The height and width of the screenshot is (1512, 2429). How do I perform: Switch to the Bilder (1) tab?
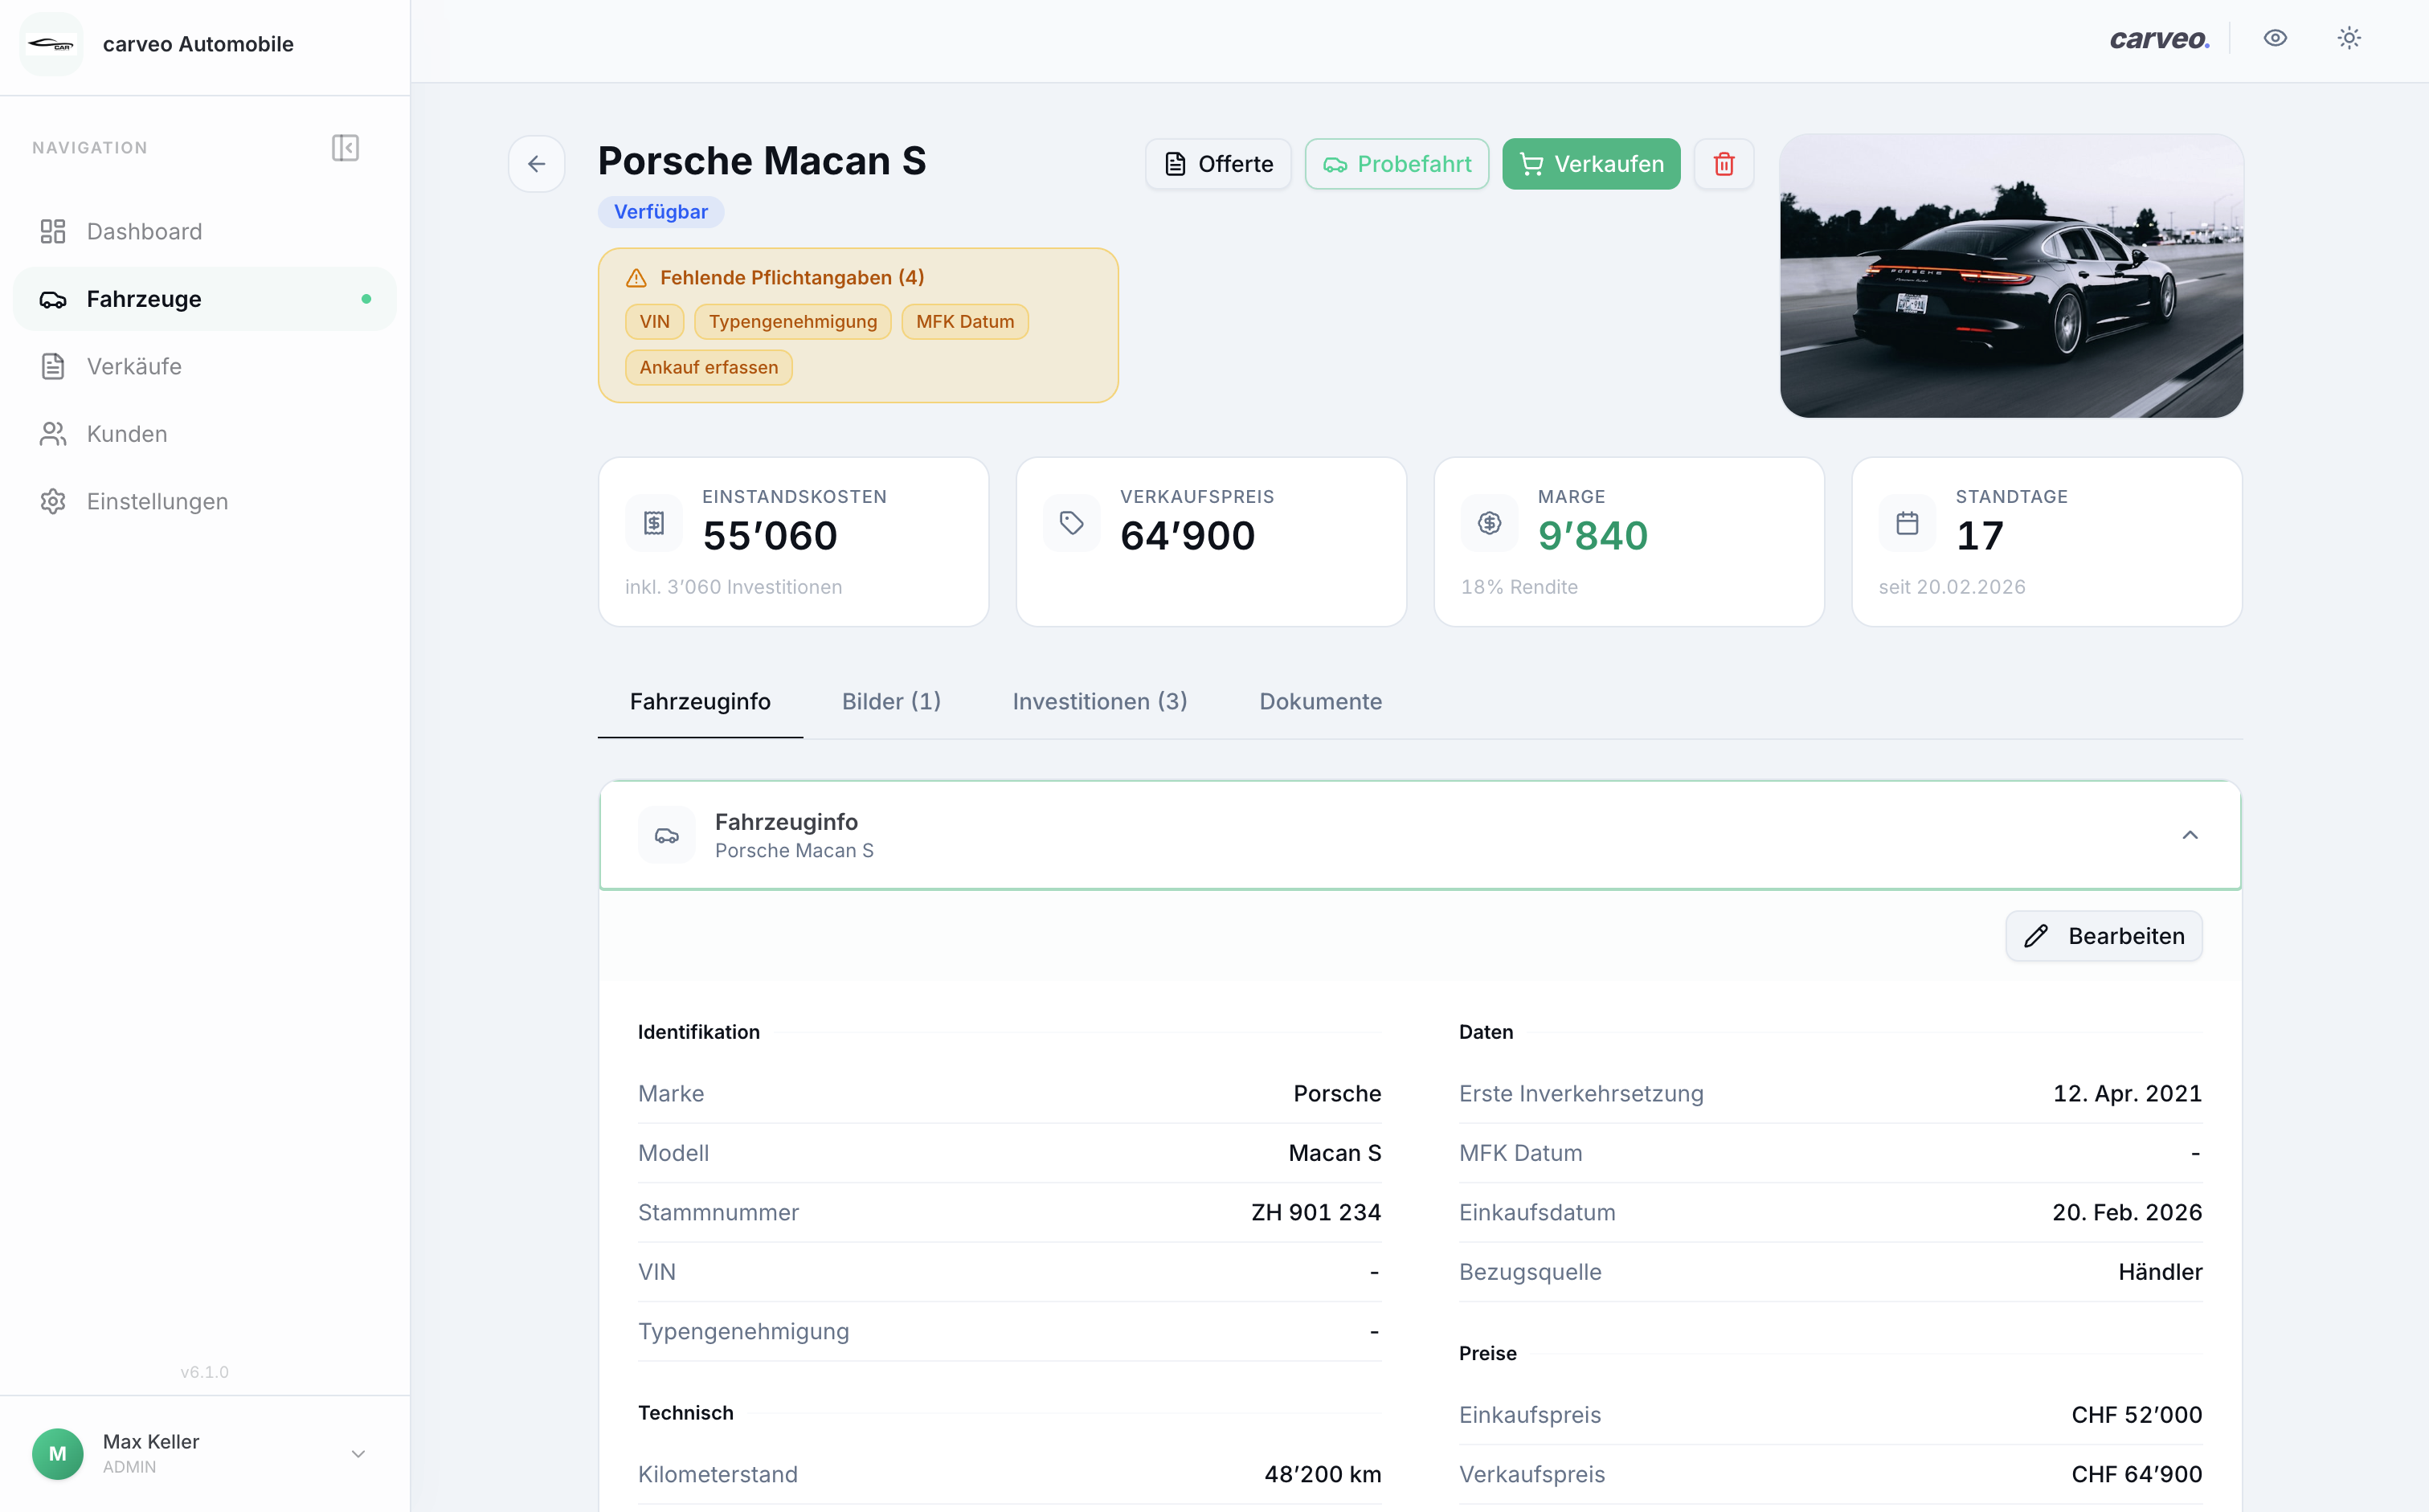click(891, 702)
